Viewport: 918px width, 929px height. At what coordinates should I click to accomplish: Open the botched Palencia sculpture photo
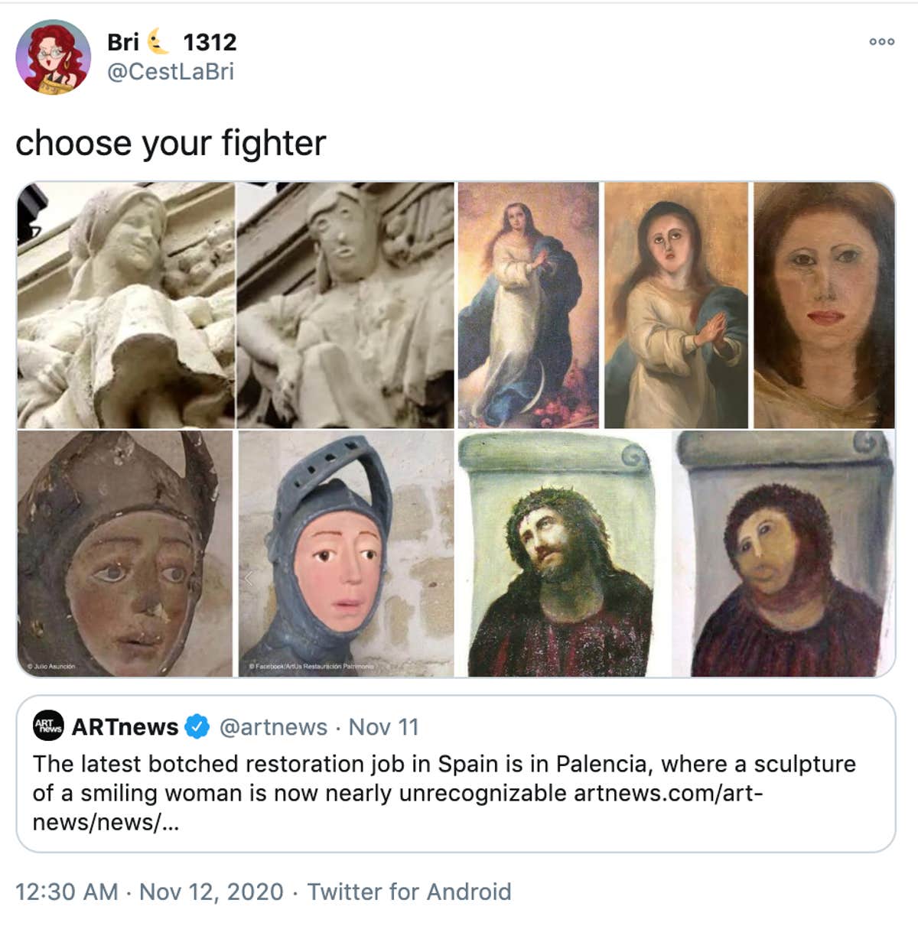pyautogui.click(x=345, y=305)
